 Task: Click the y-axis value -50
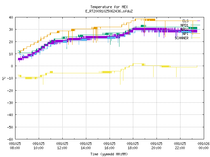click(10, 127)
